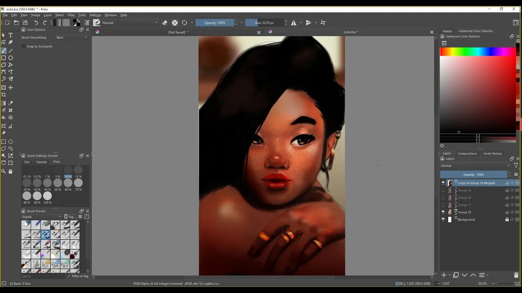This screenshot has height=293, width=522.
Task: Open the Layer menu
Action: coord(48,15)
